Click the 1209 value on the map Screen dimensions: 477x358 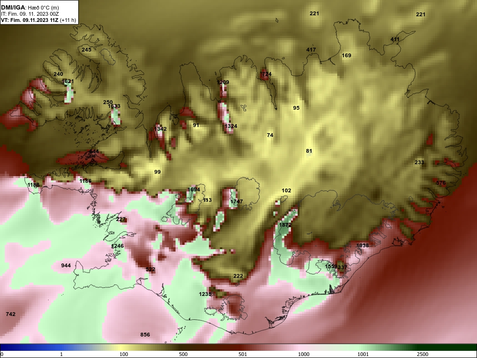[223, 82]
